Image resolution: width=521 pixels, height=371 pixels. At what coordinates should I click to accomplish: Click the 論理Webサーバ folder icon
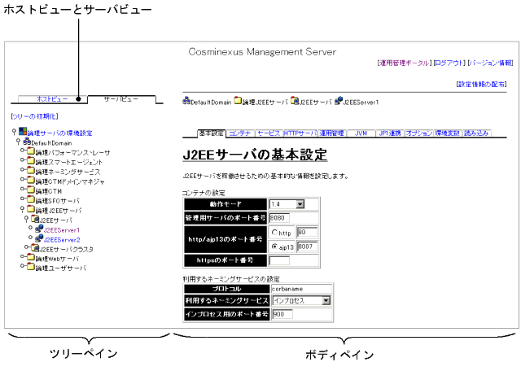click(31, 257)
